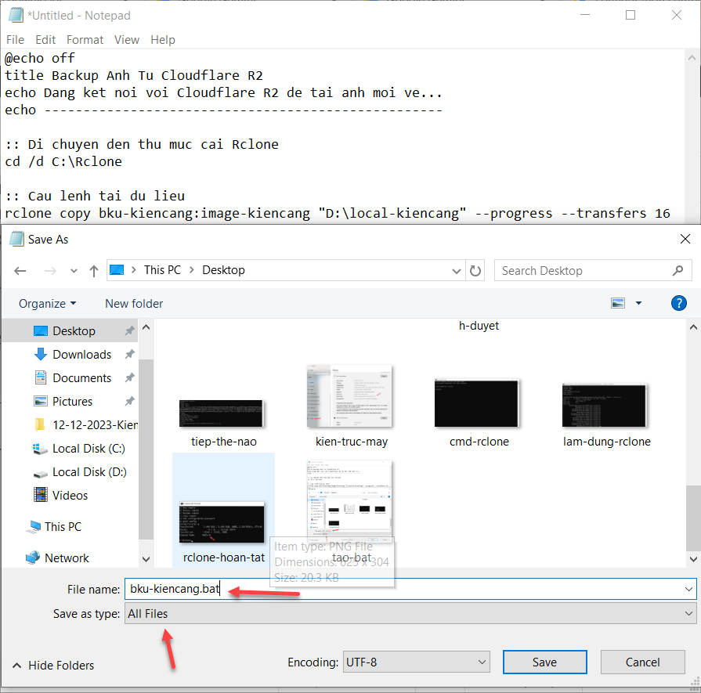Open the Videos folder in sidebar

pos(70,496)
